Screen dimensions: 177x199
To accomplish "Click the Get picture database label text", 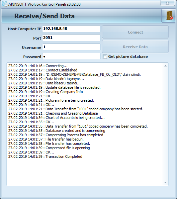I will pyautogui.click(x=128, y=56).
